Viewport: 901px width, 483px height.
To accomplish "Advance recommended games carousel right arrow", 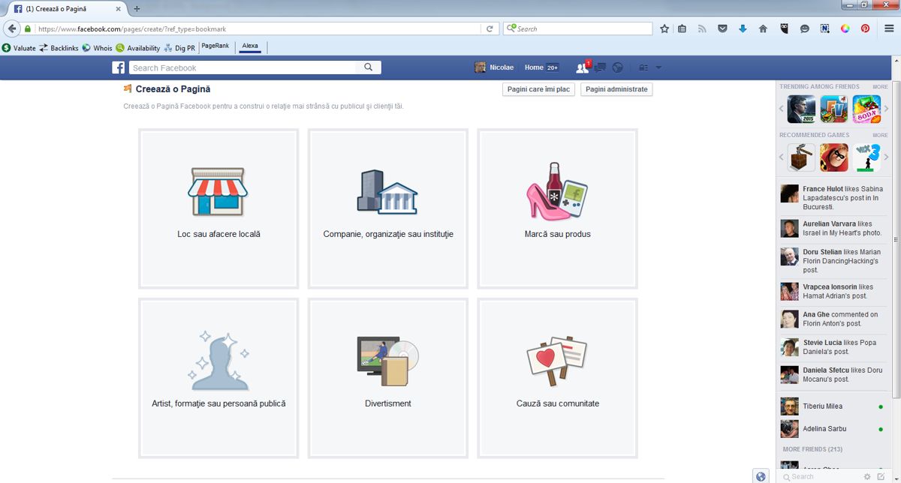I will [x=886, y=157].
